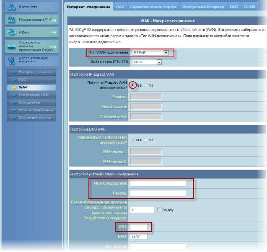Click the arrow icon next to ЛВС

tap(15, 80)
